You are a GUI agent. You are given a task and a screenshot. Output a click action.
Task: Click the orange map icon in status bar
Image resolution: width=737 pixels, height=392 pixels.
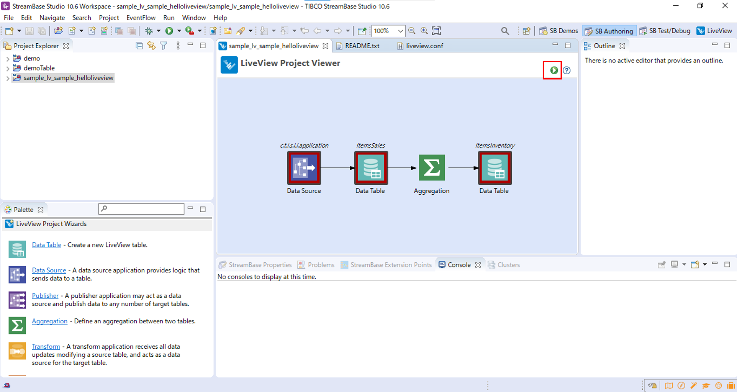click(x=669, y=386)
